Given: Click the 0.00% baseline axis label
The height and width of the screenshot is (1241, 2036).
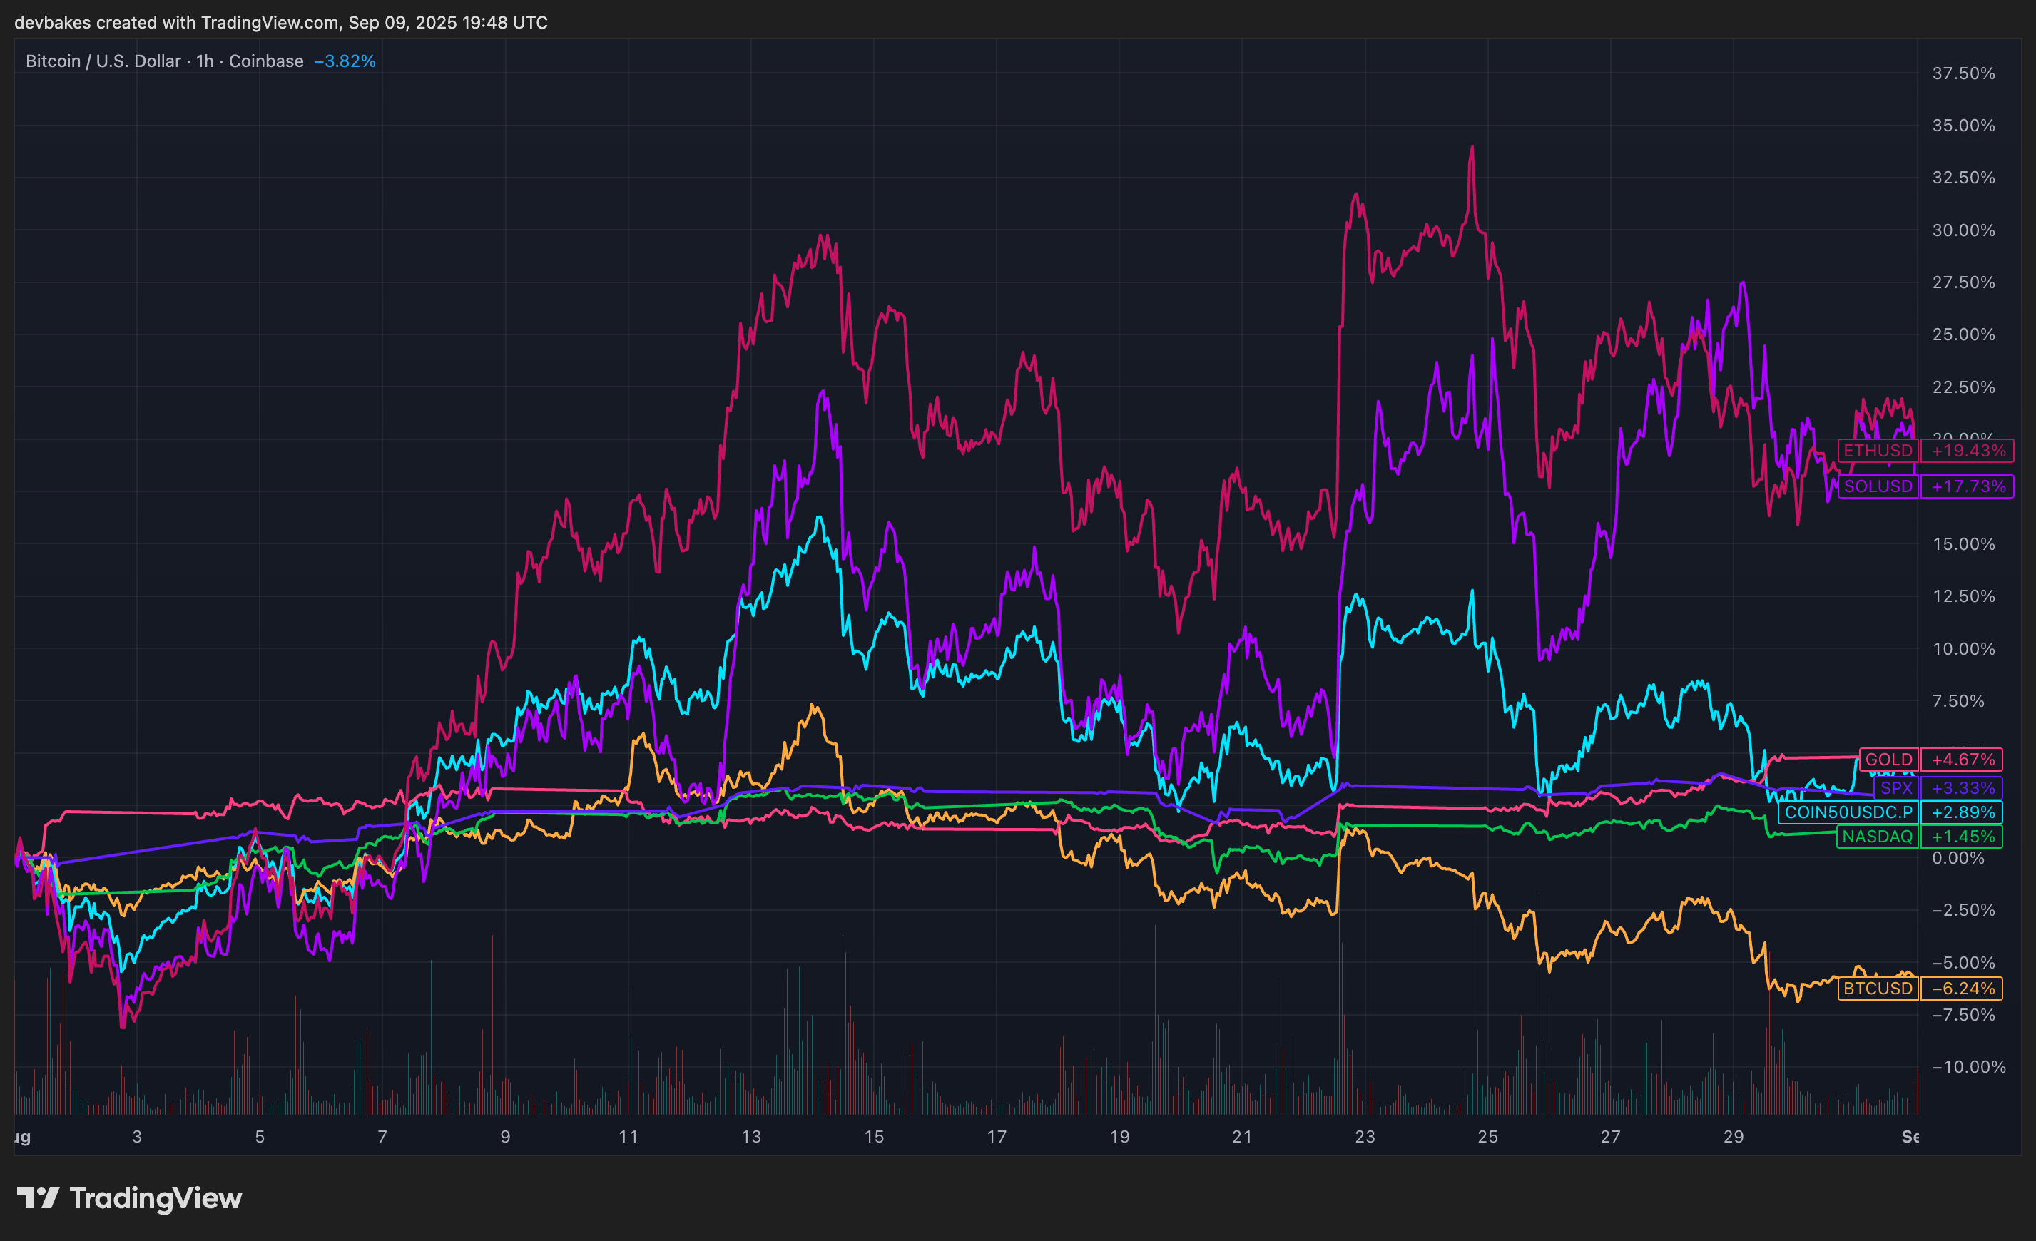Looking at the screenshot, I should (x=1958, y=857).
